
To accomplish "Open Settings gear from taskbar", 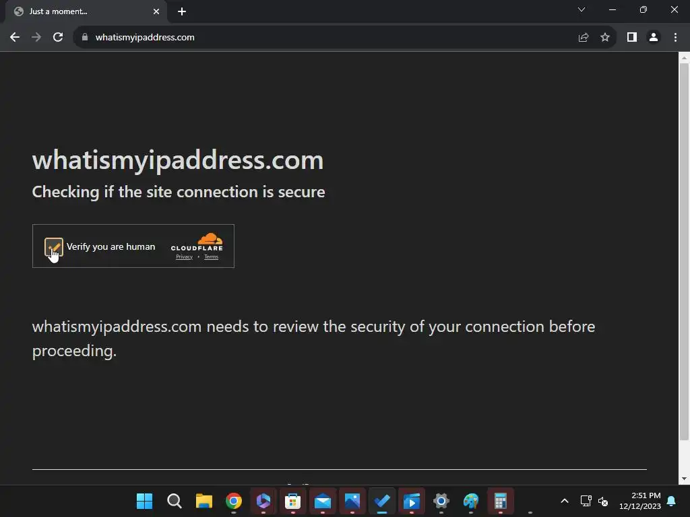I will click(x=441, y=501).
